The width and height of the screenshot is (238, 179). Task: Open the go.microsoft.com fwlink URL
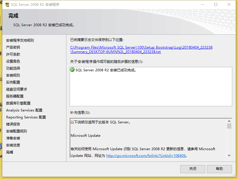click(146, 155)
